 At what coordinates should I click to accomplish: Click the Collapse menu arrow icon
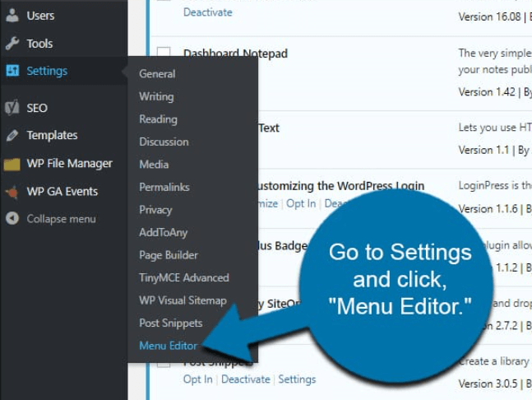click(12, 218)
